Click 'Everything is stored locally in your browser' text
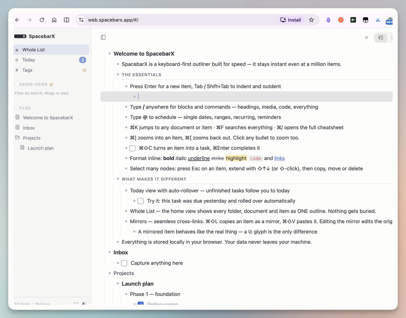Image resolution: width=406 pixels, height=318 pixels. click(217, 242)
